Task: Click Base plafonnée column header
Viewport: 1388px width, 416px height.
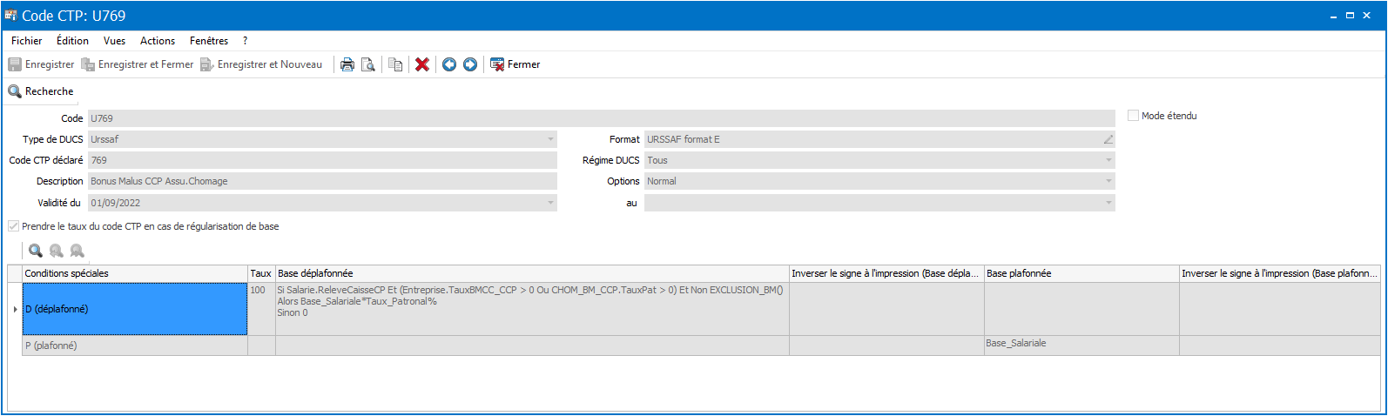Action: tap(1081, 273)
